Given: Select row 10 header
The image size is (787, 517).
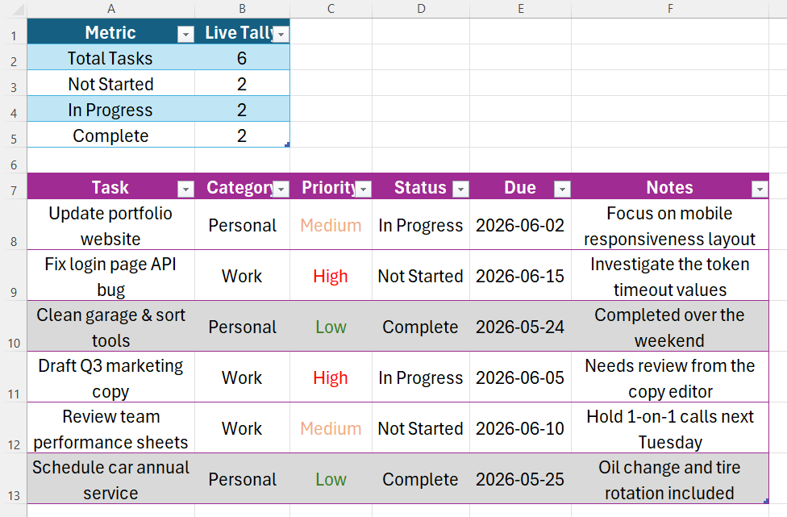Looking at the screenshot, I should [x=14, y=327].
